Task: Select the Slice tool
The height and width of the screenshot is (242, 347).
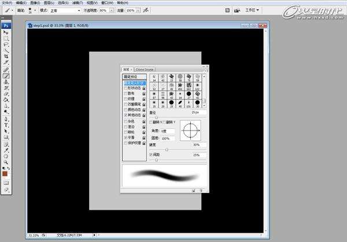Action: tap(6, 62)
